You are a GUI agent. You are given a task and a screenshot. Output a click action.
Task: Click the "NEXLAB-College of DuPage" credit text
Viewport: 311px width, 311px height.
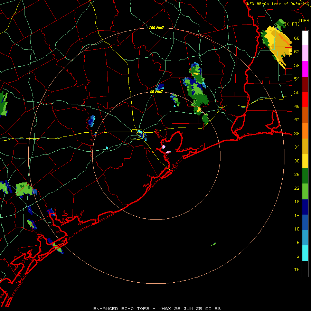point(276,4)
